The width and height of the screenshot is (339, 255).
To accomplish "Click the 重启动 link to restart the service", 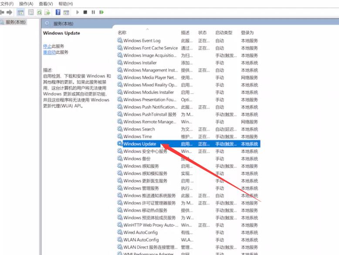I will click(x=49, y=52).
